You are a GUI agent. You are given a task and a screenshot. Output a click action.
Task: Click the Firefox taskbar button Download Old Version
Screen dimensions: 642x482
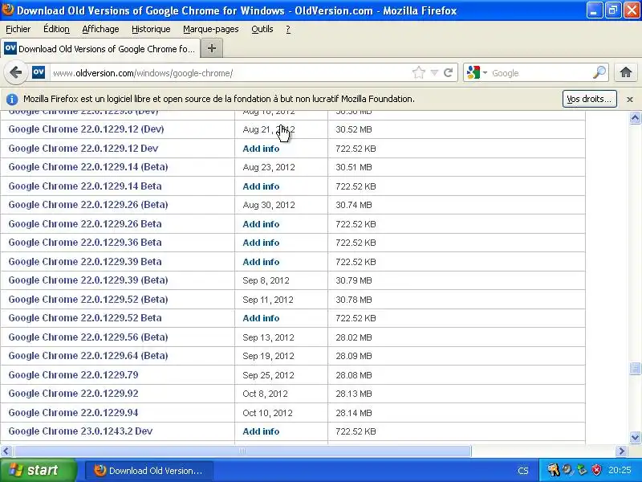[x=149, y=471]
